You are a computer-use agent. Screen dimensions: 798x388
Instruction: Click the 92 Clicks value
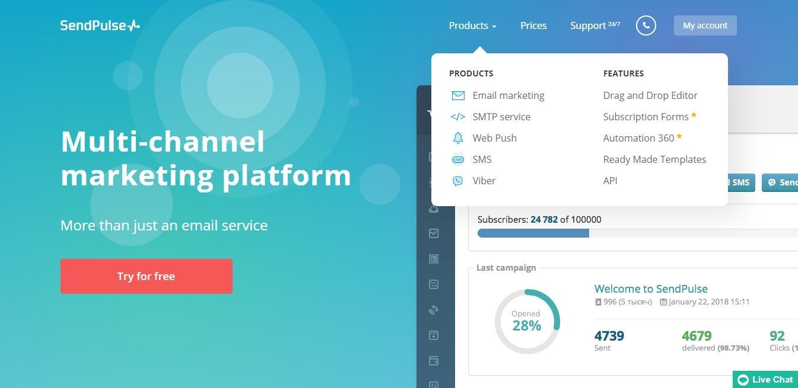pos(777,336)
